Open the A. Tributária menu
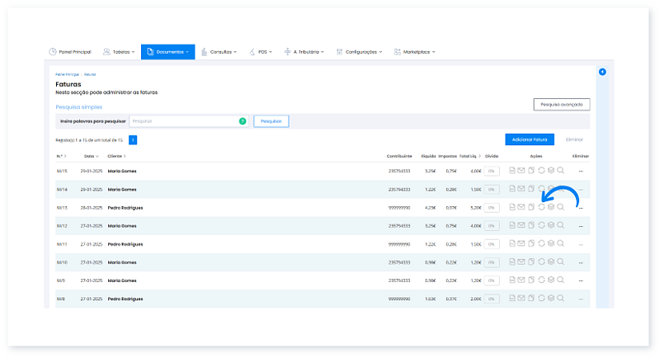 point(304,52)
